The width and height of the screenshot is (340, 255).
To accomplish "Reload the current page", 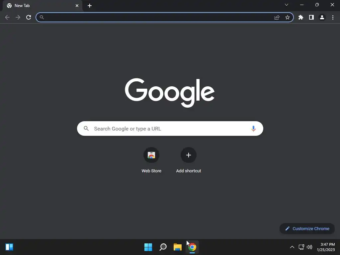I will [x=29, y=17].
